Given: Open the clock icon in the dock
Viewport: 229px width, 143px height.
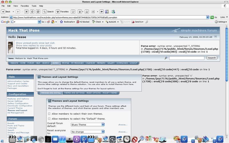Looking at the screenshot, I should click(x=127, y=139).
